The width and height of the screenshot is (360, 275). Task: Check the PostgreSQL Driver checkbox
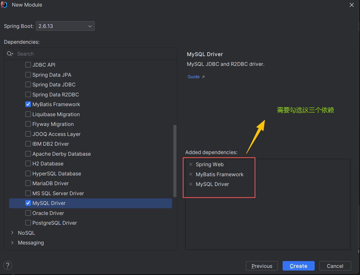[x=28, y=223]
